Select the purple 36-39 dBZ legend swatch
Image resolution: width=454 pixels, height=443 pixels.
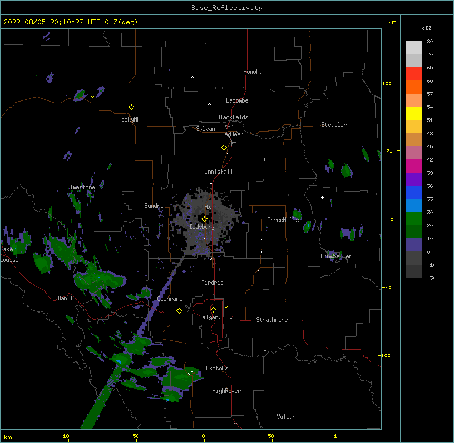(x=414, y=179)
